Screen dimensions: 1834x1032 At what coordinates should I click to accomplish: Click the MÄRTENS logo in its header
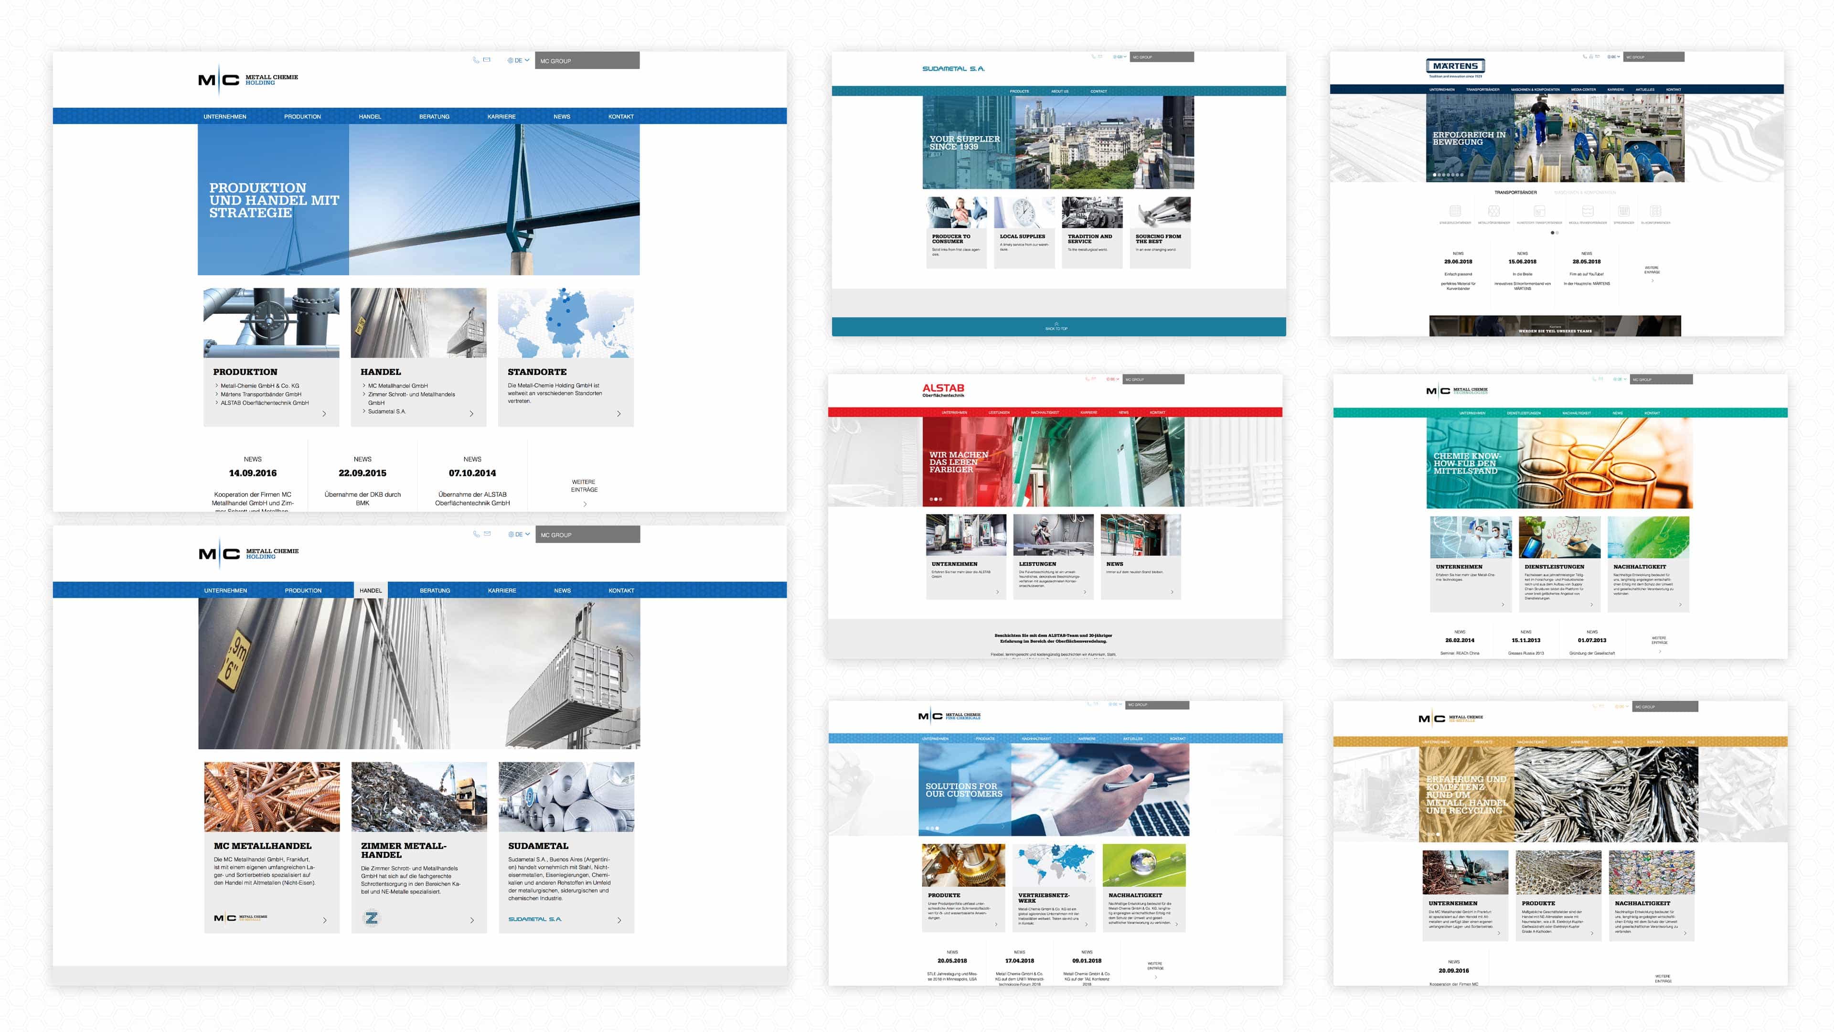click(1455, 67)
